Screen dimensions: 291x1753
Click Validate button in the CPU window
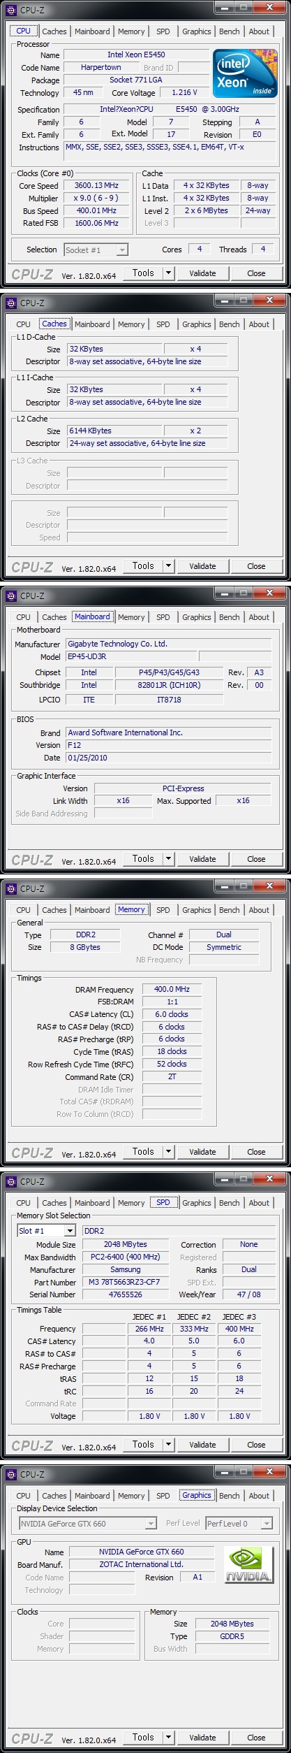pos(202,273)
